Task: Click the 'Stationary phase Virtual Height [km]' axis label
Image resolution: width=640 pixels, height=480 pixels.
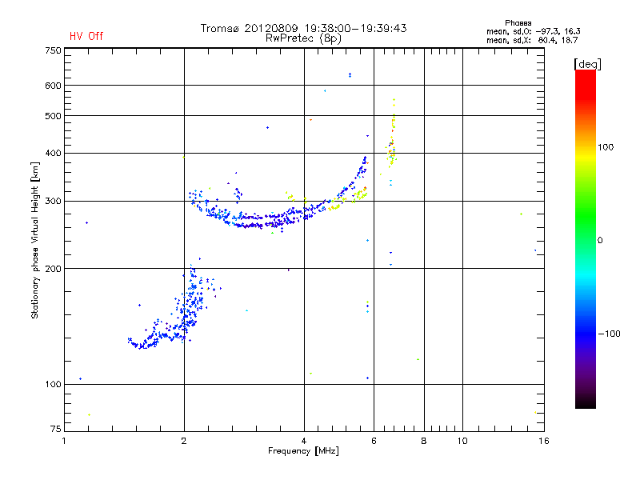Action: coord(35,241)
